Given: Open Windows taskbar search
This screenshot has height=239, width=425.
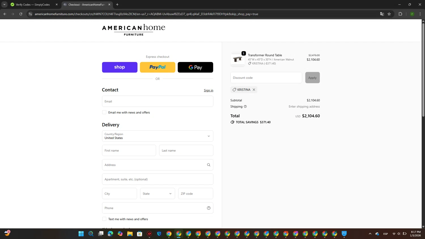Looking at the screenshot, I should (x=91, y=234).
